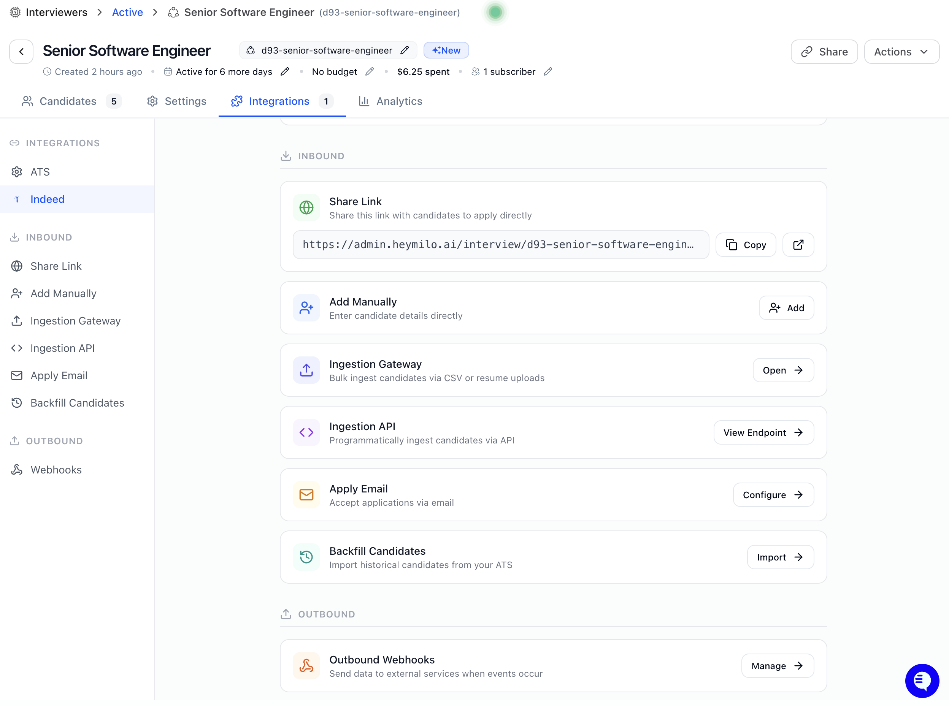Click the Active breadcrumb link
Image resolution: width=949 pixels, height=706 pixels.
click(x=127, y=13)
